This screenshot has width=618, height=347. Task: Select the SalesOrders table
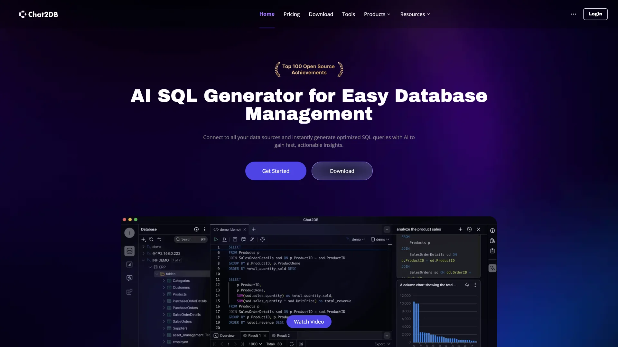tap(182, 322)
